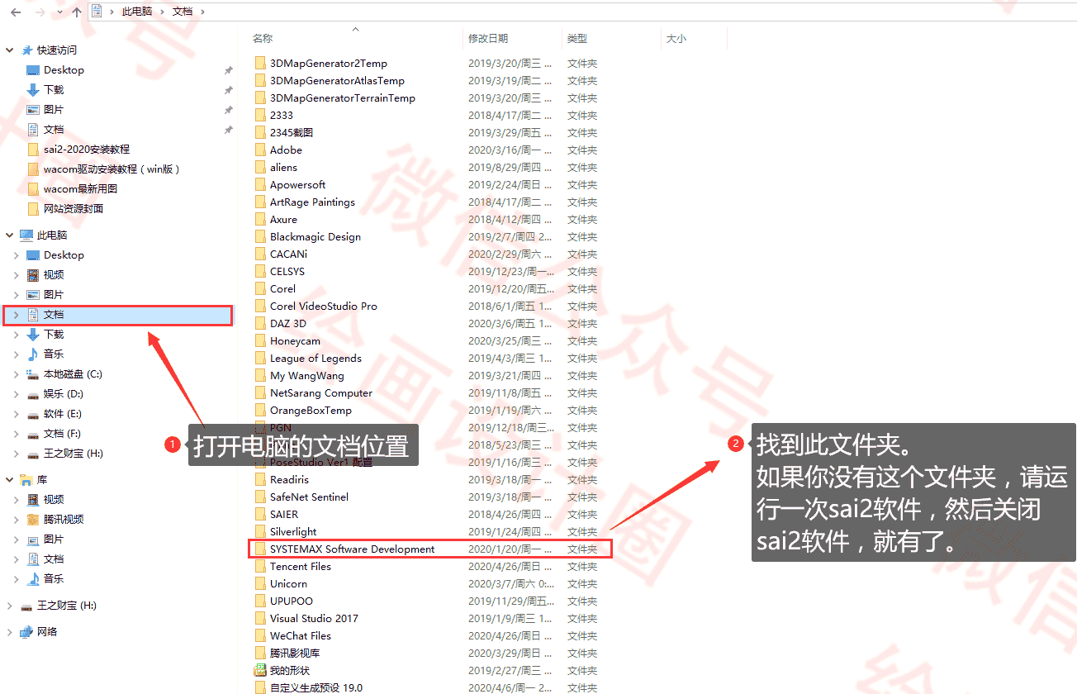Click the 视频 film icon under 此电脑

point(33,275)
